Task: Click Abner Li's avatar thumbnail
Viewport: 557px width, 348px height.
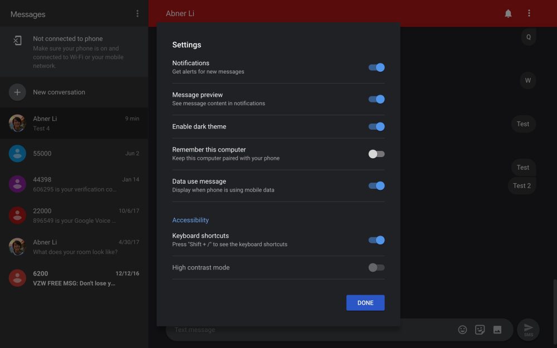Action: click(17, 122)
